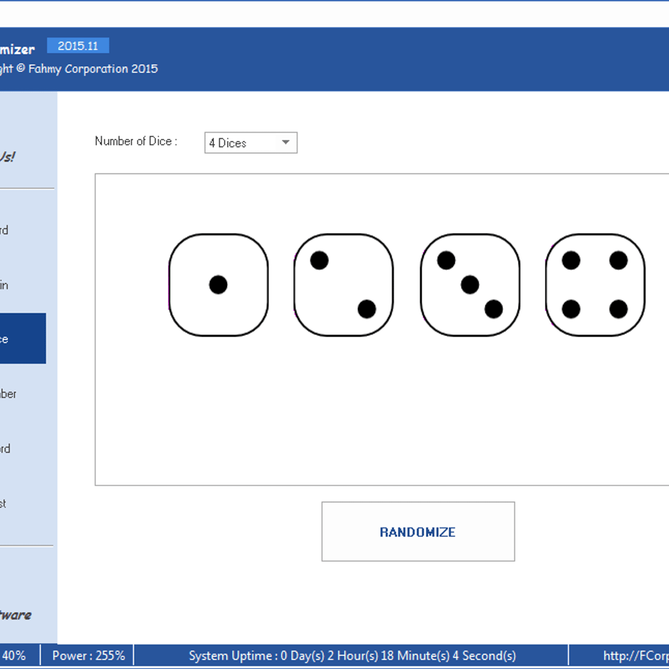Expand the Number of Dice dropdown arrow
669x669 pixels.
[x=286, y=143]
